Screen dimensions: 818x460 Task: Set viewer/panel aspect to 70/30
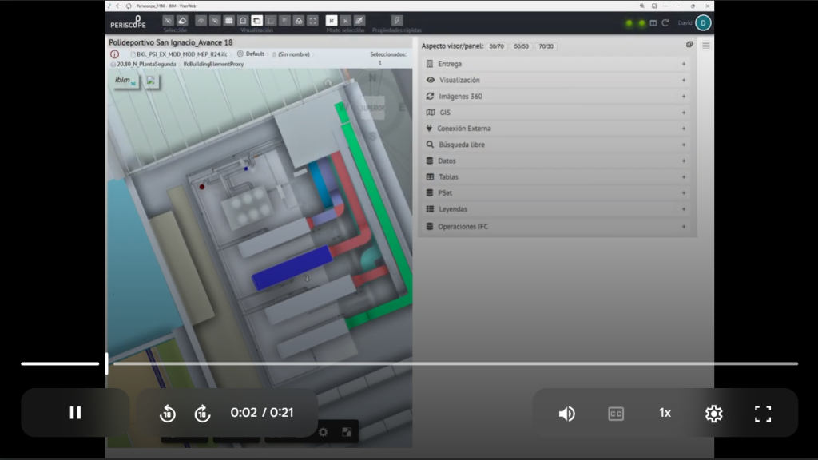point(546,46)
